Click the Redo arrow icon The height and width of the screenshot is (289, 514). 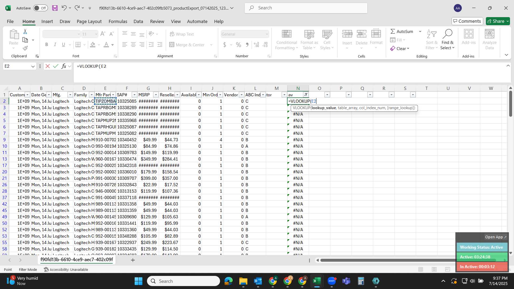pos(77,8)
